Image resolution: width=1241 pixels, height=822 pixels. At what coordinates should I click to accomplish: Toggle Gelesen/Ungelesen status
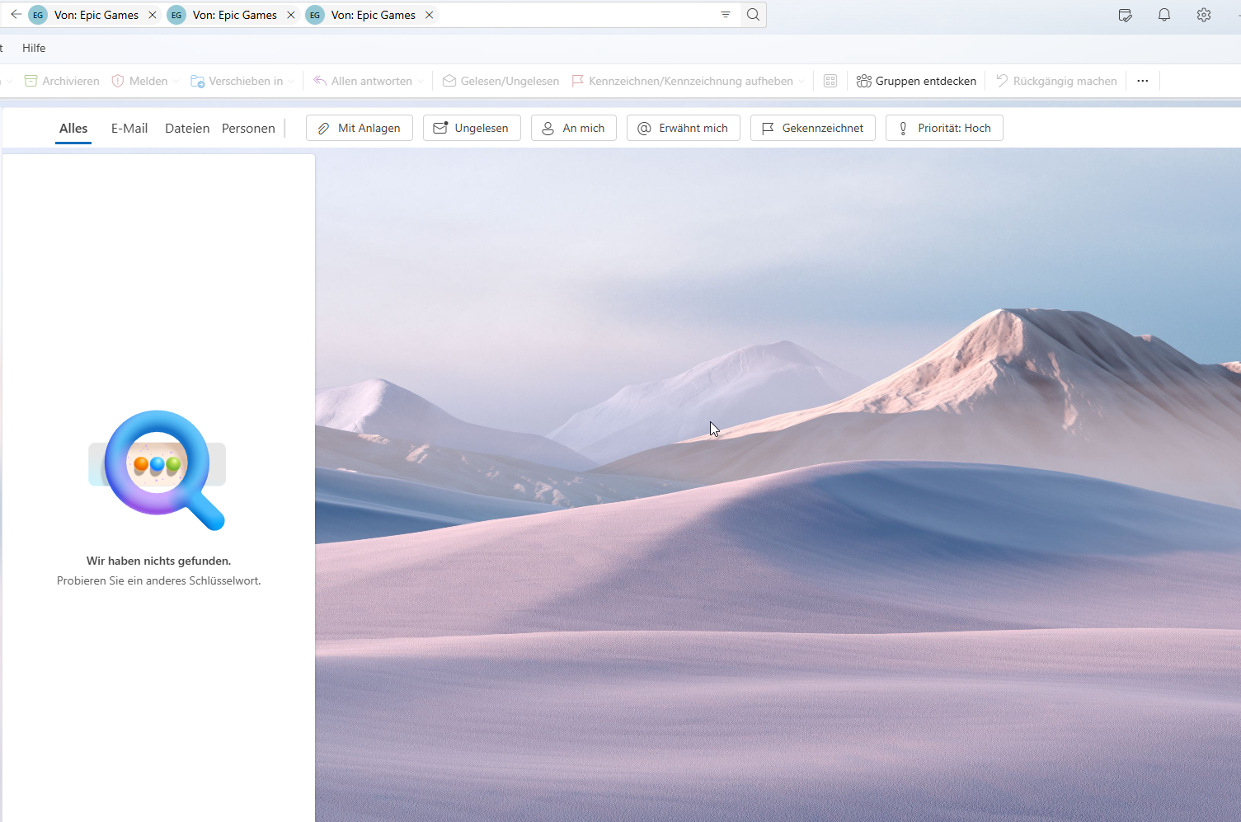[501, 81]
